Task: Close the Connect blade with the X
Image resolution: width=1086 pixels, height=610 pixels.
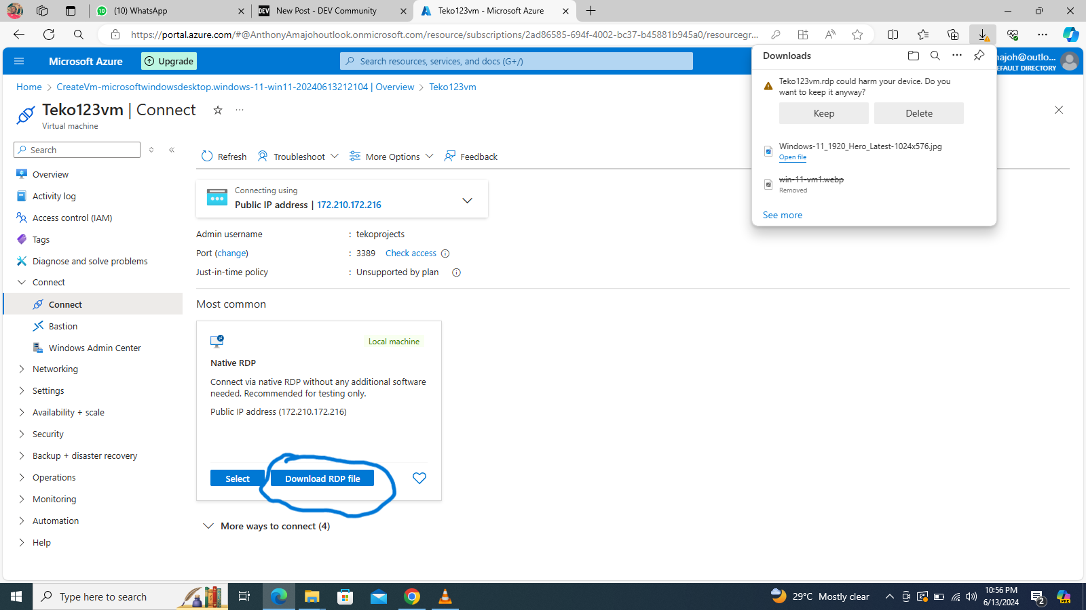Action: pyautogui.click(x=1059, y=110)
